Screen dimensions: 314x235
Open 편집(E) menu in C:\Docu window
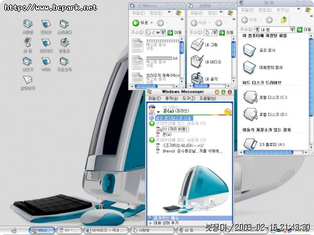pyautogui.click(x=156, y=13)
